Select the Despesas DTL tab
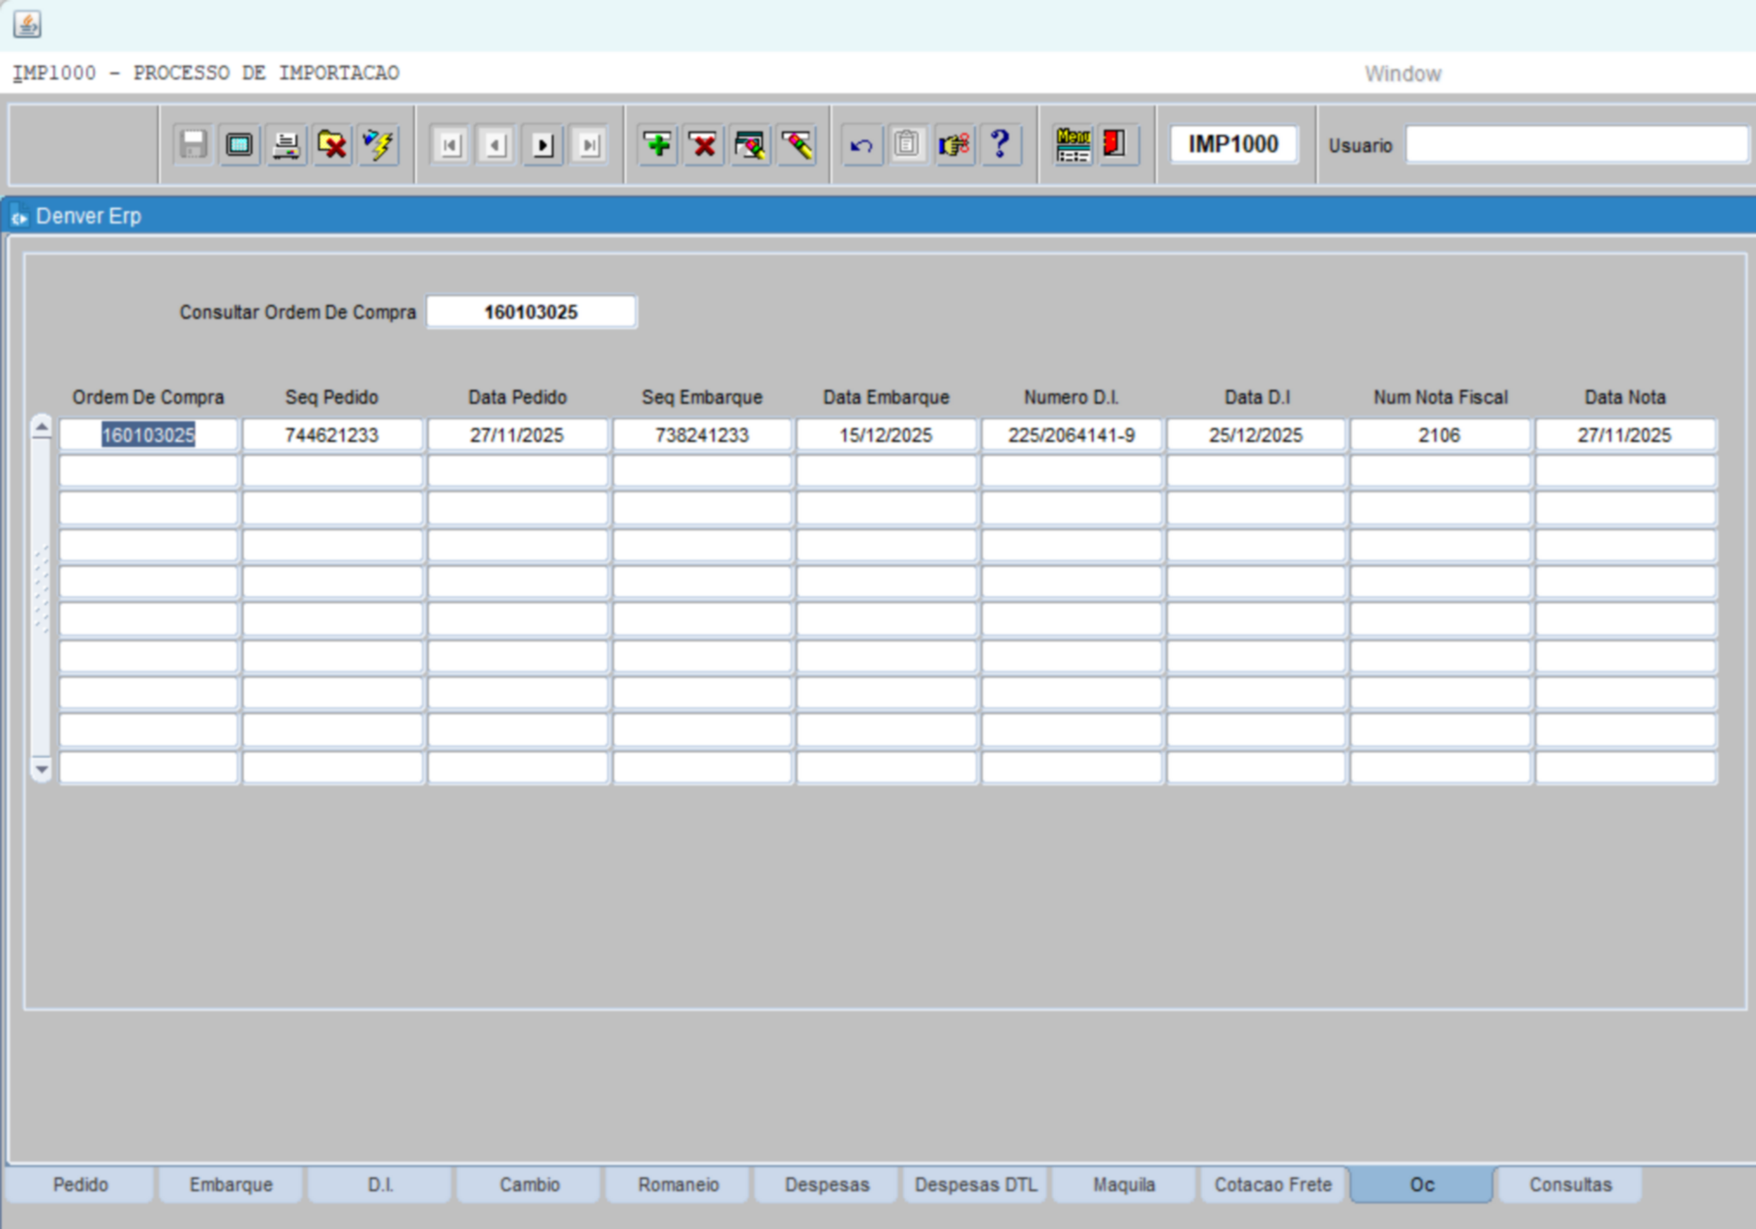 coord(975,1184)
